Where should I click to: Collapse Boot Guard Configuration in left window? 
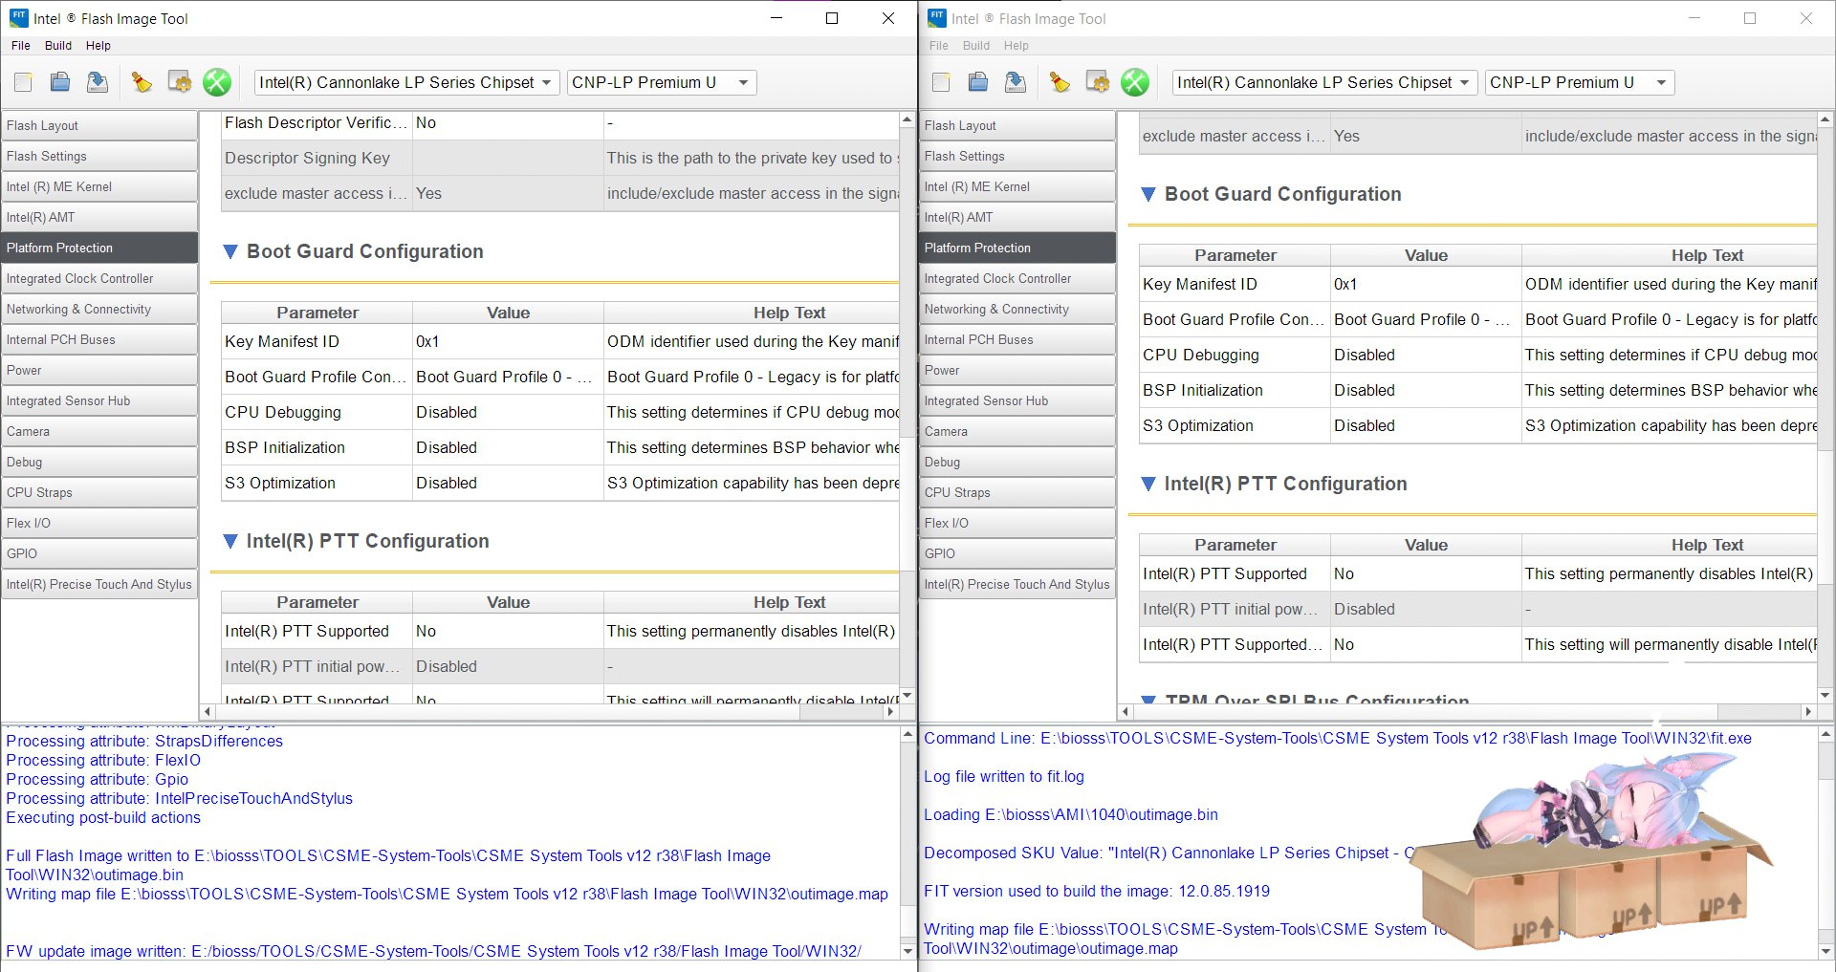(x=229, y=251)
